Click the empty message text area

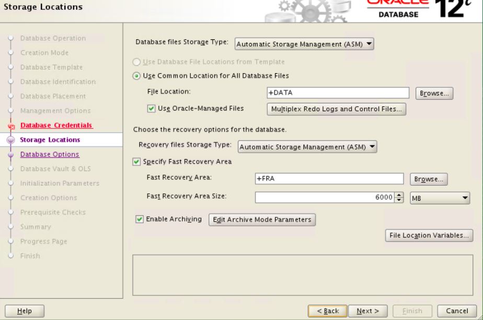click(303, 275)
